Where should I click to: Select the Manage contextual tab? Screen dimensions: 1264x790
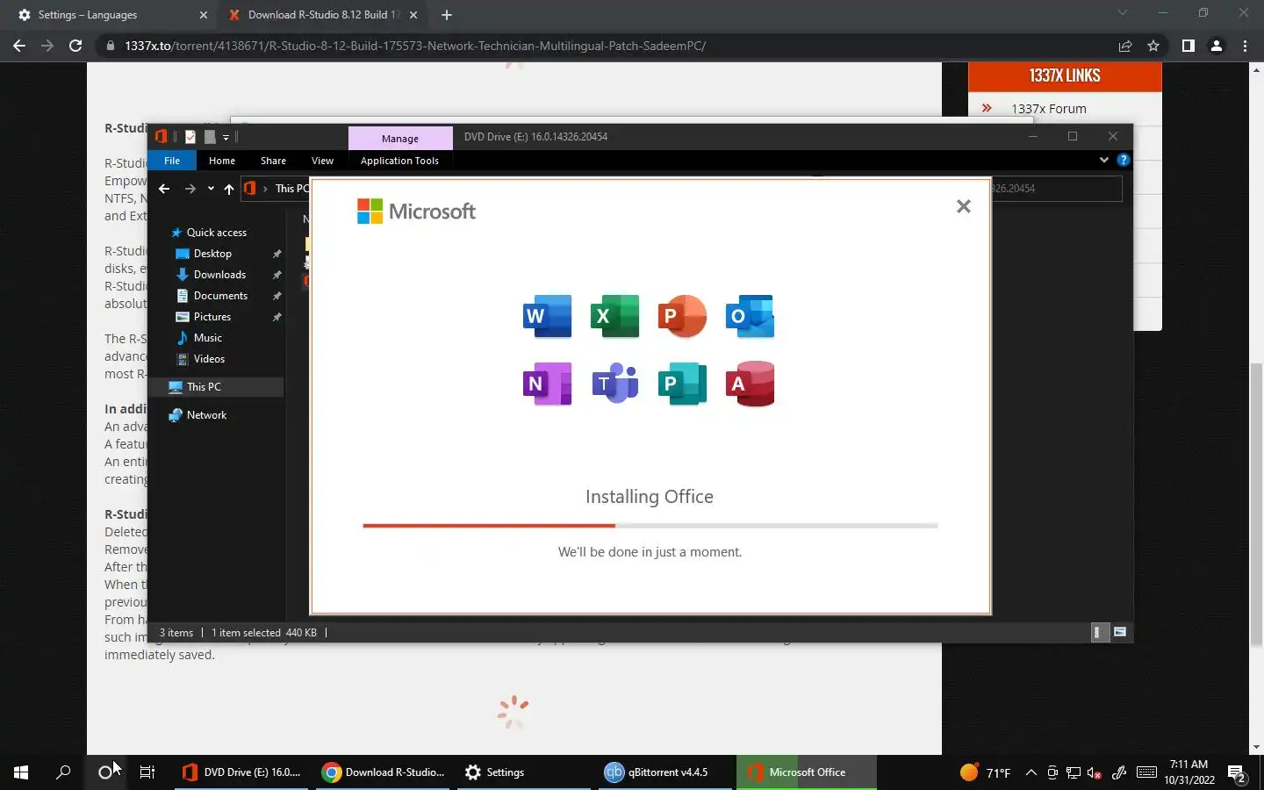click(400, 138)
